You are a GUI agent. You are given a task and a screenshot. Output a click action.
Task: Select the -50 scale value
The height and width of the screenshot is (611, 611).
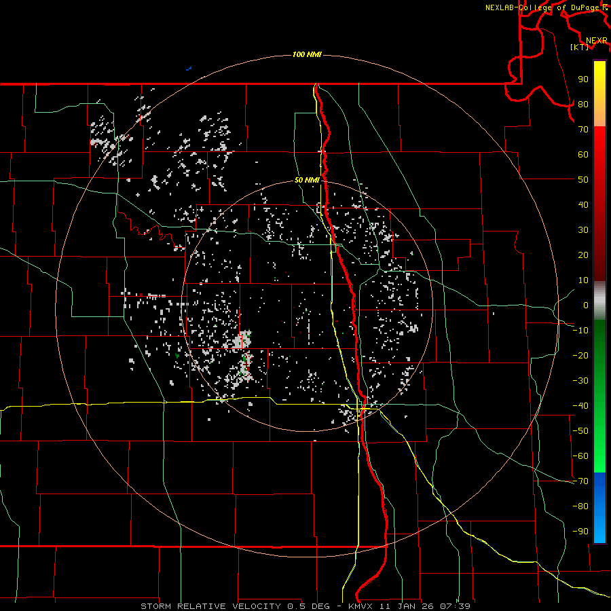click(580, 431)
